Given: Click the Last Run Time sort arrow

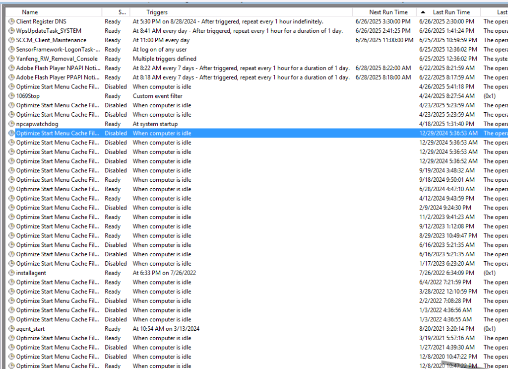Looking at the screenshot, I should [423, 12].
